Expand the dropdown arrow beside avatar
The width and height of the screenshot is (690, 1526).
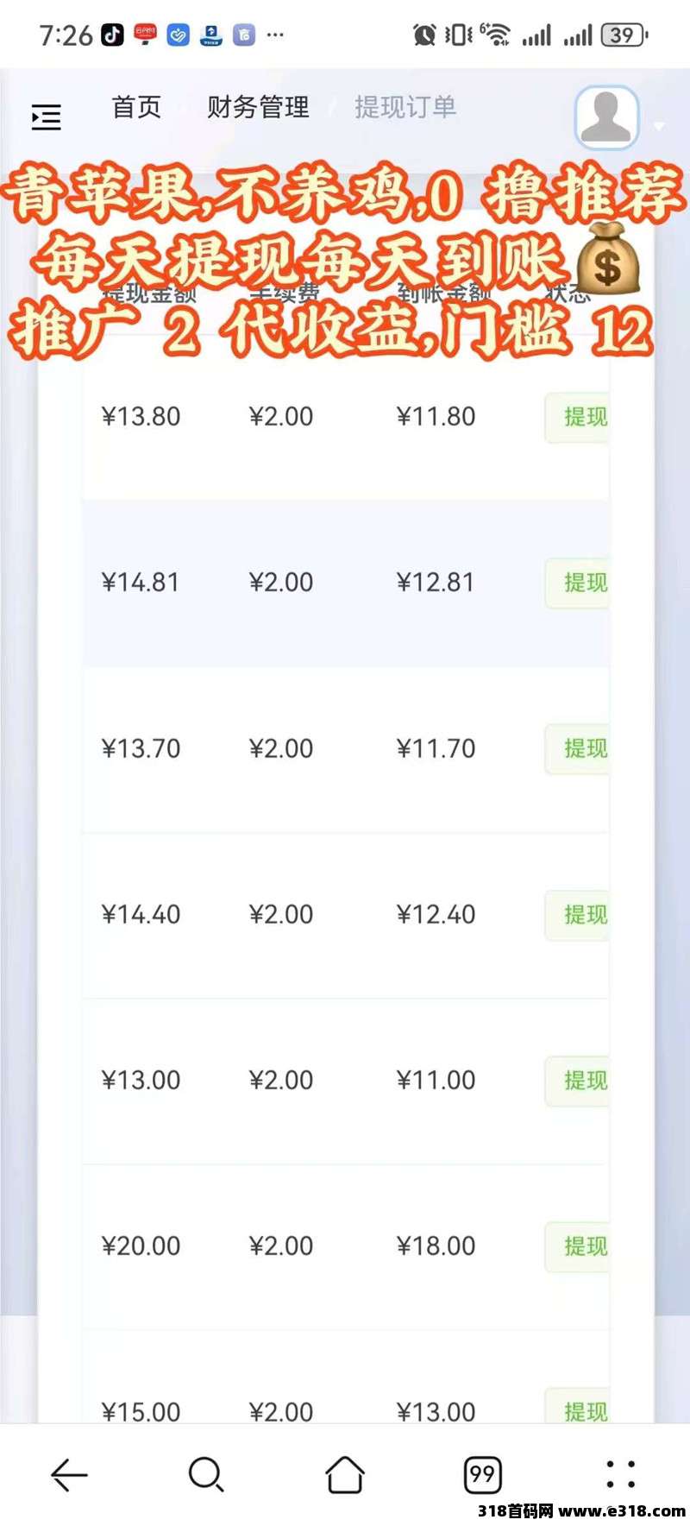[659, 126]
